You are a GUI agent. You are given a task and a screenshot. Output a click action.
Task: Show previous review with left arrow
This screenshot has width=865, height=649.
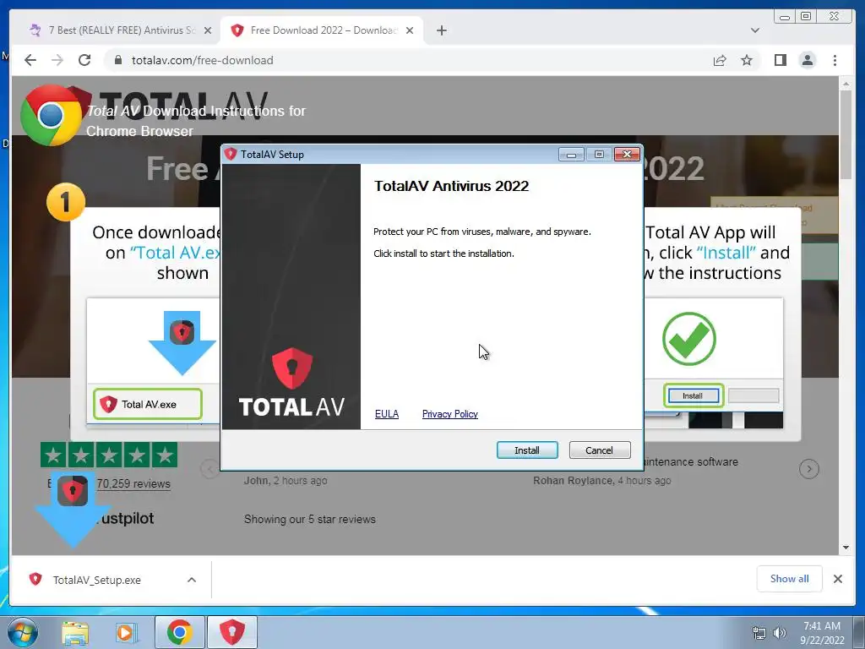pyautogui.click(x=209, y=469)
